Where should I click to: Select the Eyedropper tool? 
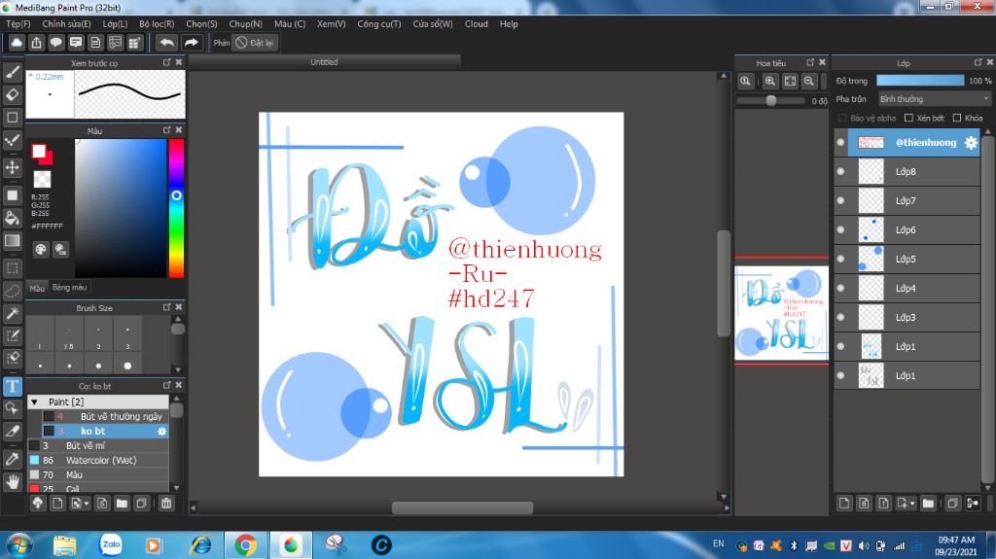pyautogui.click(x=12, y=459)
